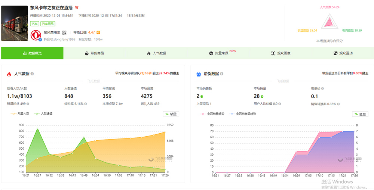Click the info icon beside 人气数据 heading

[32, 74]
